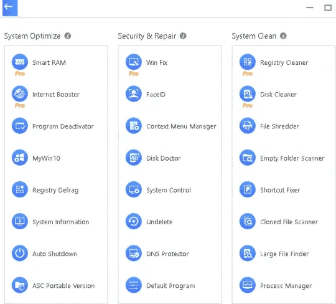The width and height of the screenshot is (336, 304).
Task: Click the Context Menu Manager icon
Action: click(134, 126)
